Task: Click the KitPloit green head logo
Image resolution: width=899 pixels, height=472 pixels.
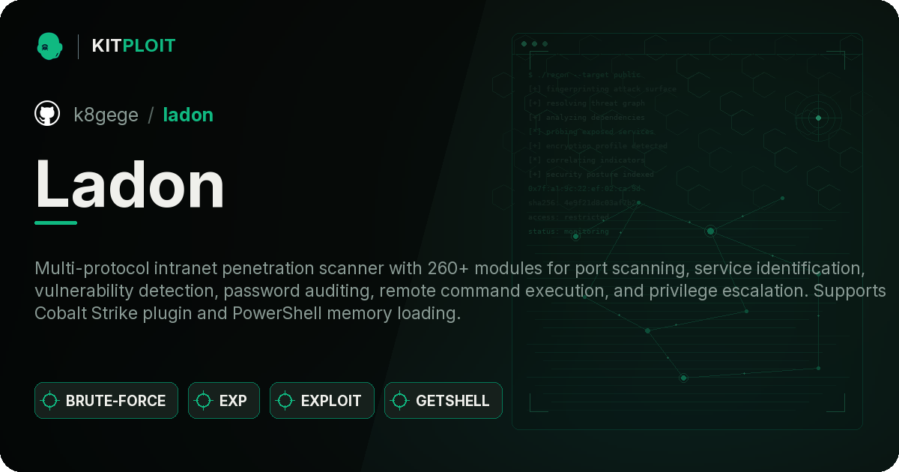Action: (49, 46)
